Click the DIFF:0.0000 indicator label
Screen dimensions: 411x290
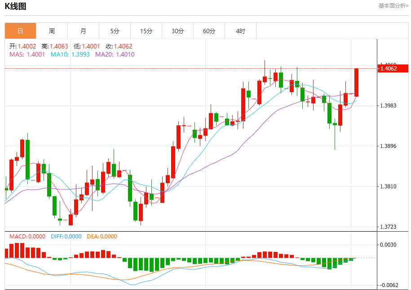pyautogui.click(x=66, y=237)
